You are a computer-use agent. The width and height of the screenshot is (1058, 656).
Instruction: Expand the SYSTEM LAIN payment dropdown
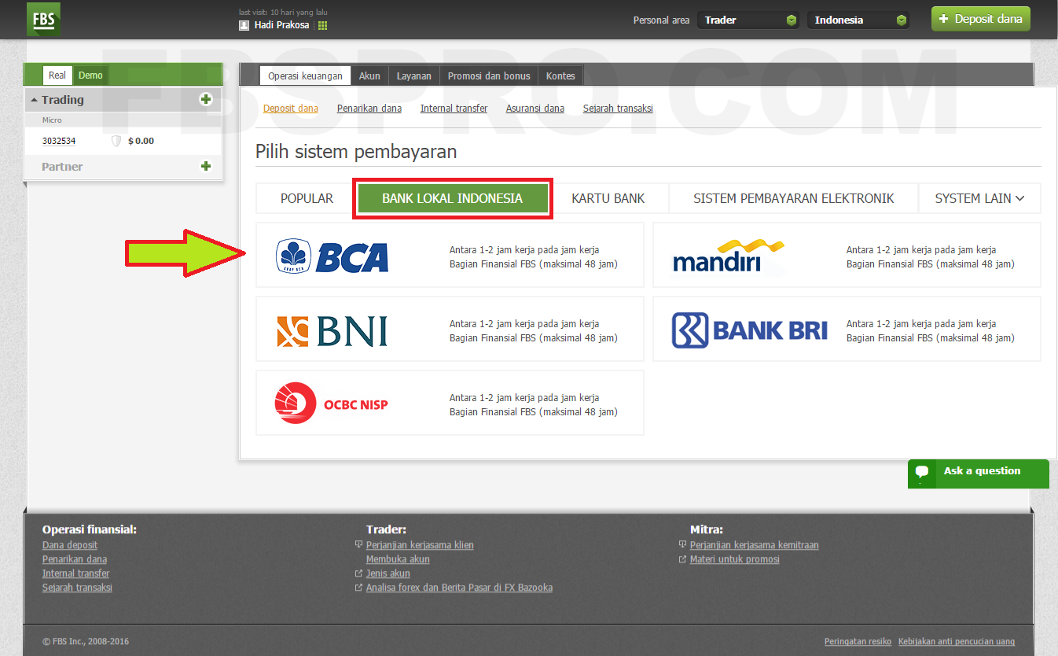click(x=979, y=198)
